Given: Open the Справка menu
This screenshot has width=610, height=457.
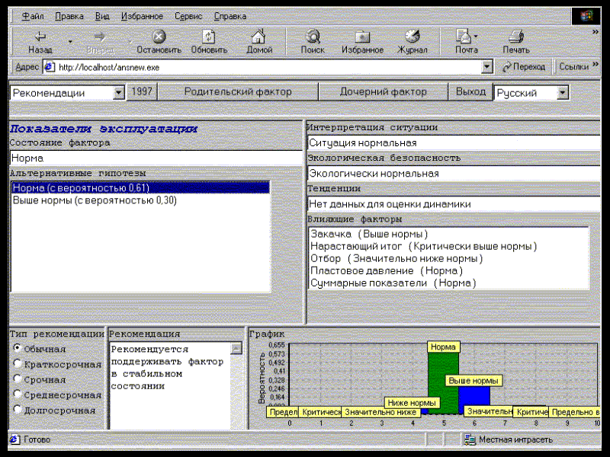Looking at the screenshot, I should pos(230,16).
